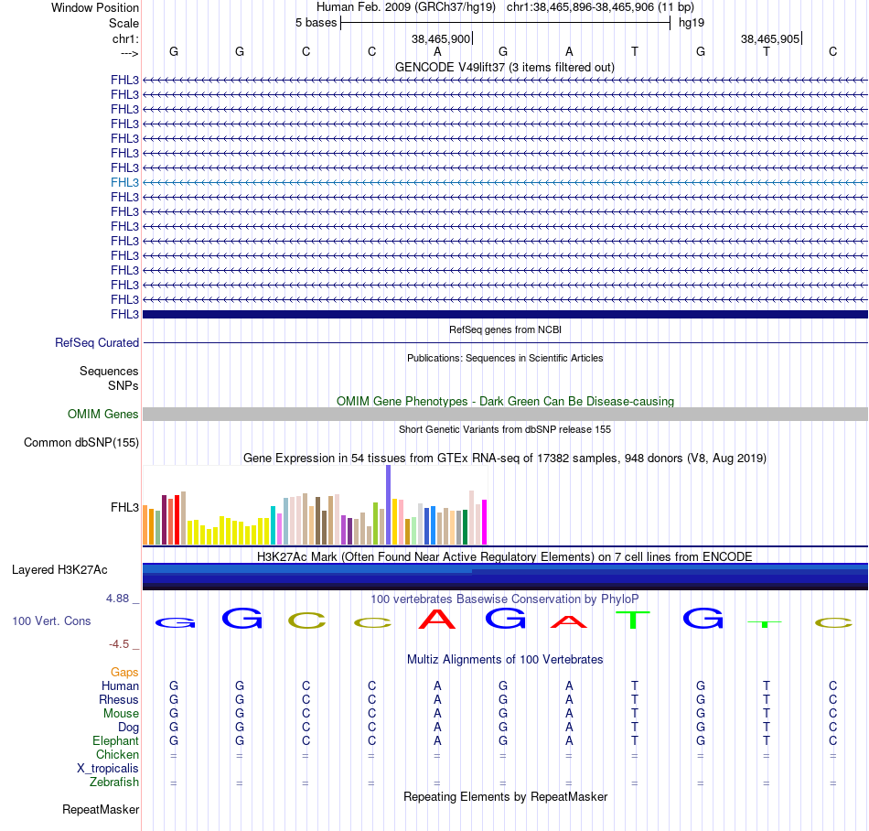Click the FHL3 label beside GTEx chart
This screenshot has height=831, width=869.
click(124, 507)
